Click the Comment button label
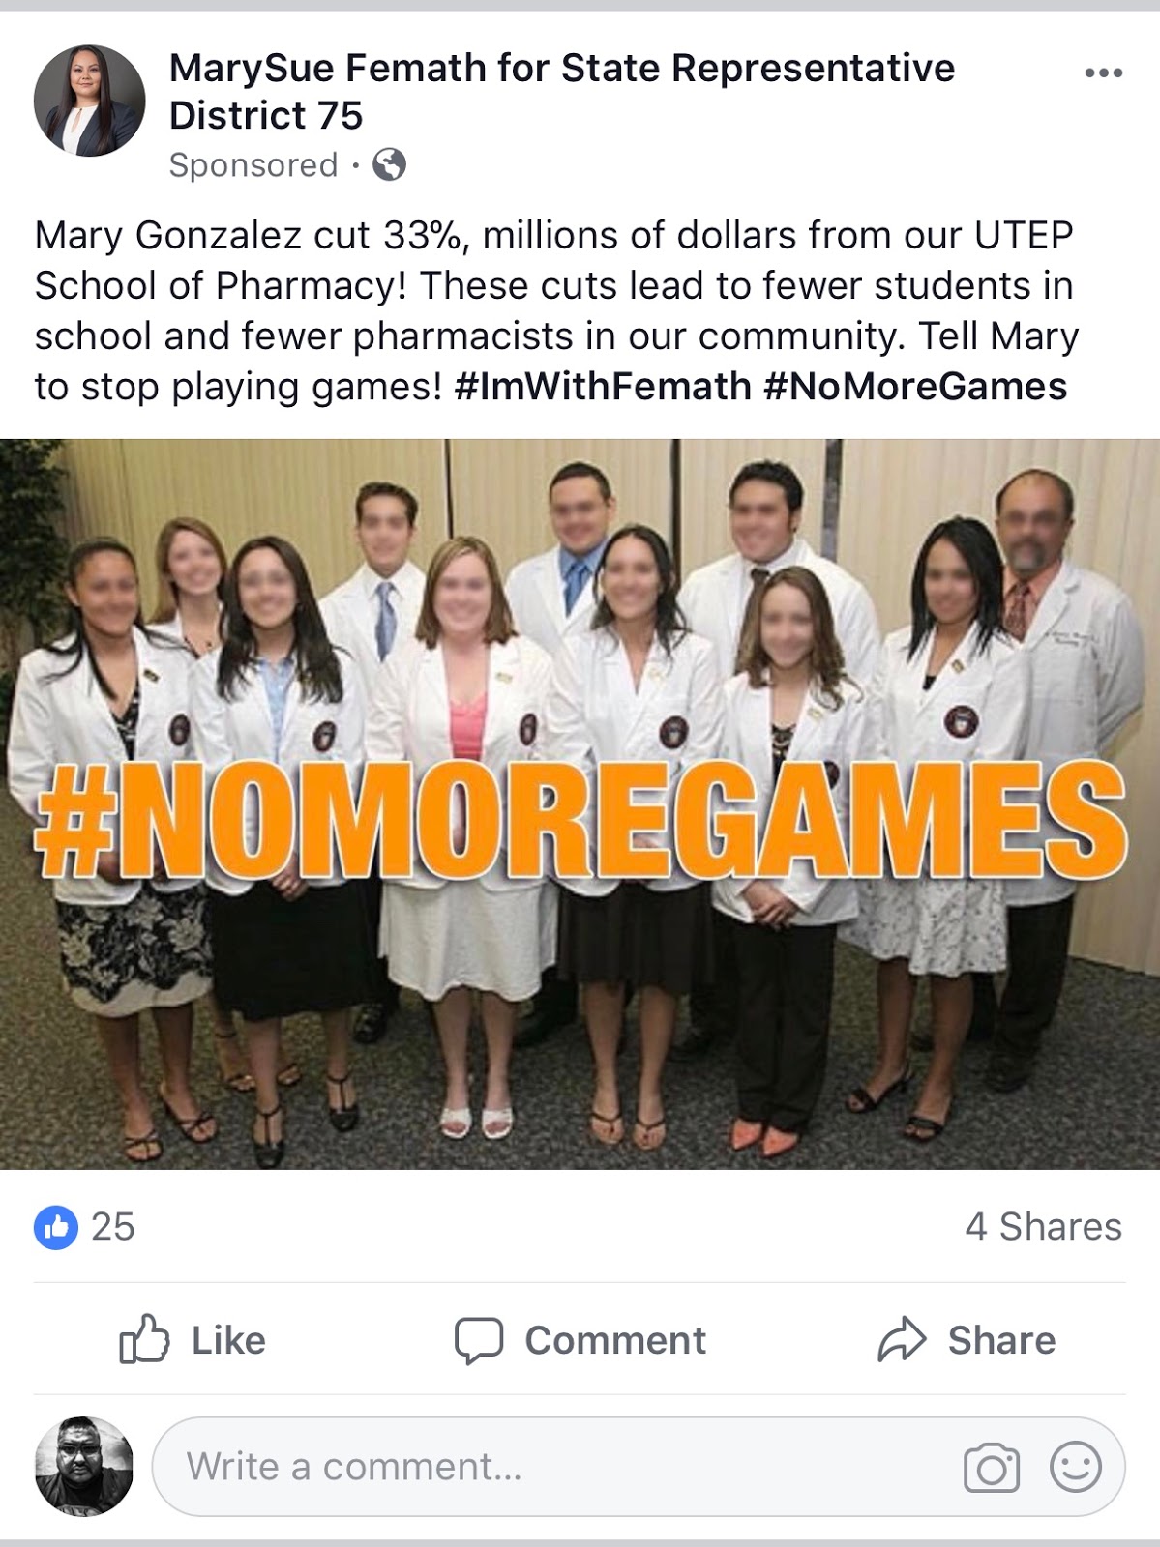 [x=615, y=1341]
